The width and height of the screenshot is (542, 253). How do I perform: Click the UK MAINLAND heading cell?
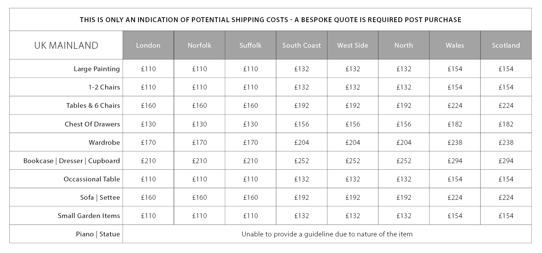tap(66, 45)
